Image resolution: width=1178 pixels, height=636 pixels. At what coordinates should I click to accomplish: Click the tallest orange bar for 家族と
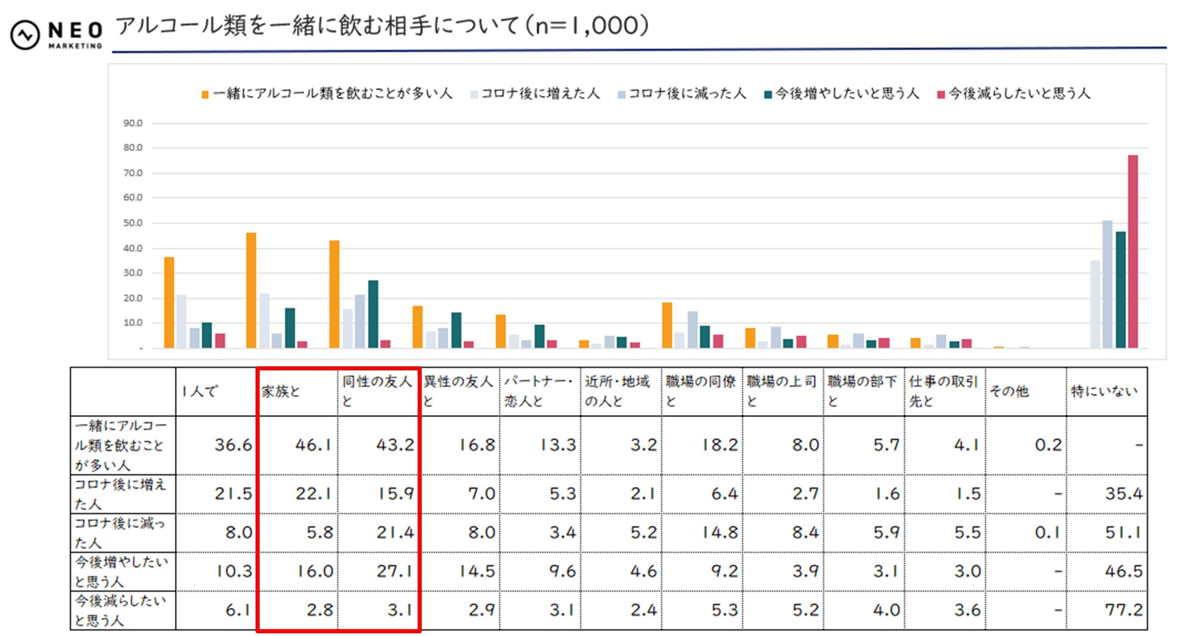(x=251, y=290)
